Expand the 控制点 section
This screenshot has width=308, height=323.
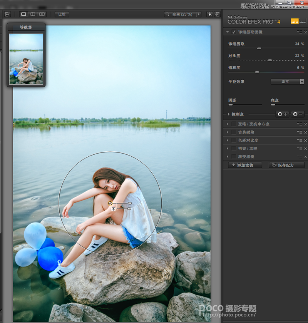228,114
